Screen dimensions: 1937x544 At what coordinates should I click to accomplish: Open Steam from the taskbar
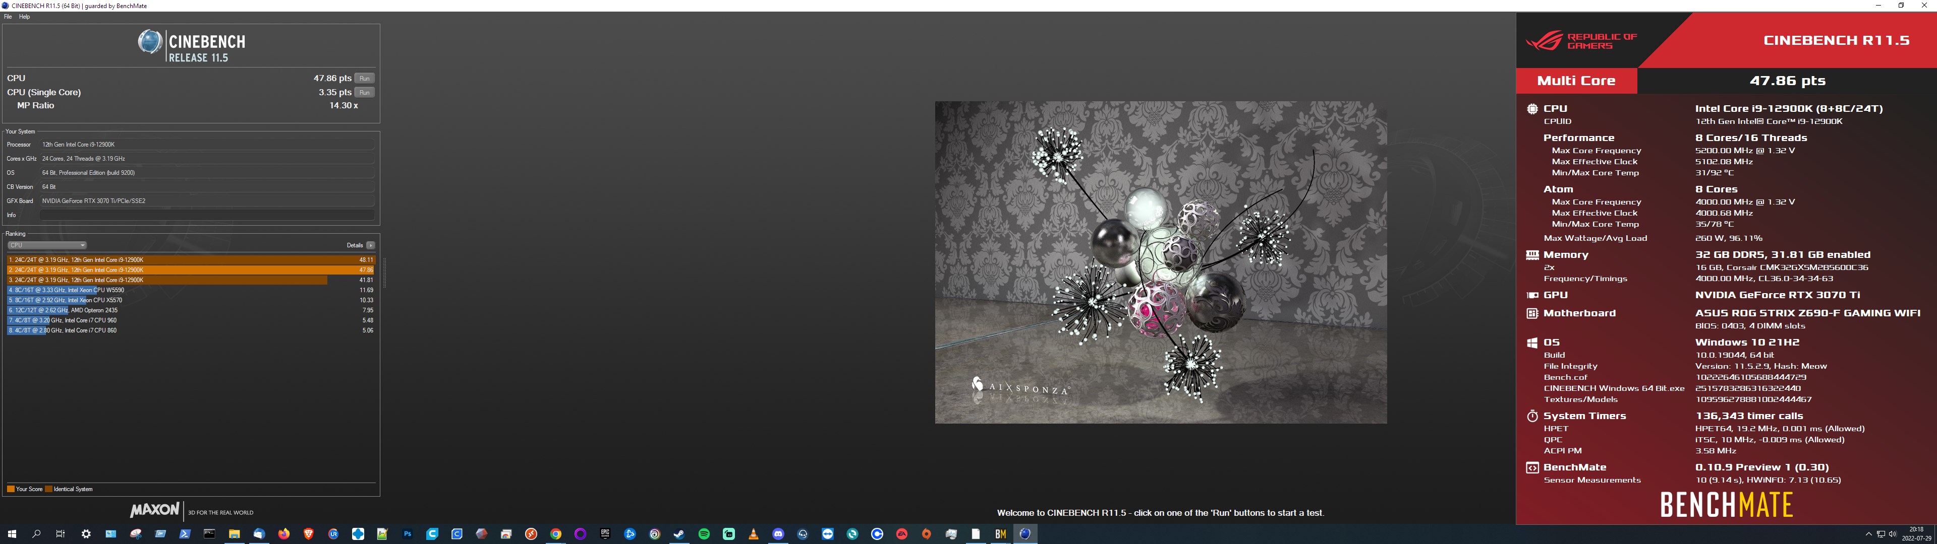click(x=679, y=534)
